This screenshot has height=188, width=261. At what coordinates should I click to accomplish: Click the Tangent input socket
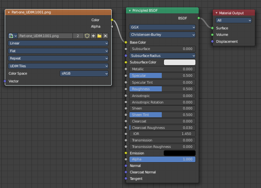126,179
